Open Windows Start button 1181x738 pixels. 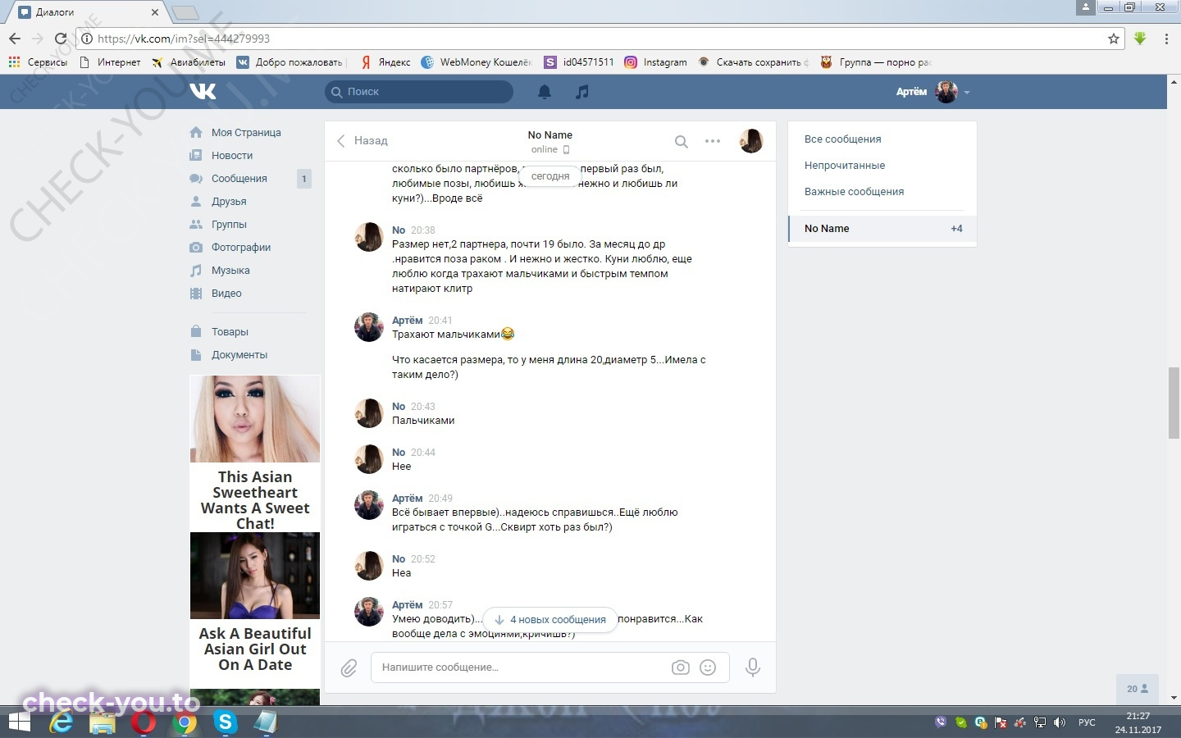pos(18,722)
